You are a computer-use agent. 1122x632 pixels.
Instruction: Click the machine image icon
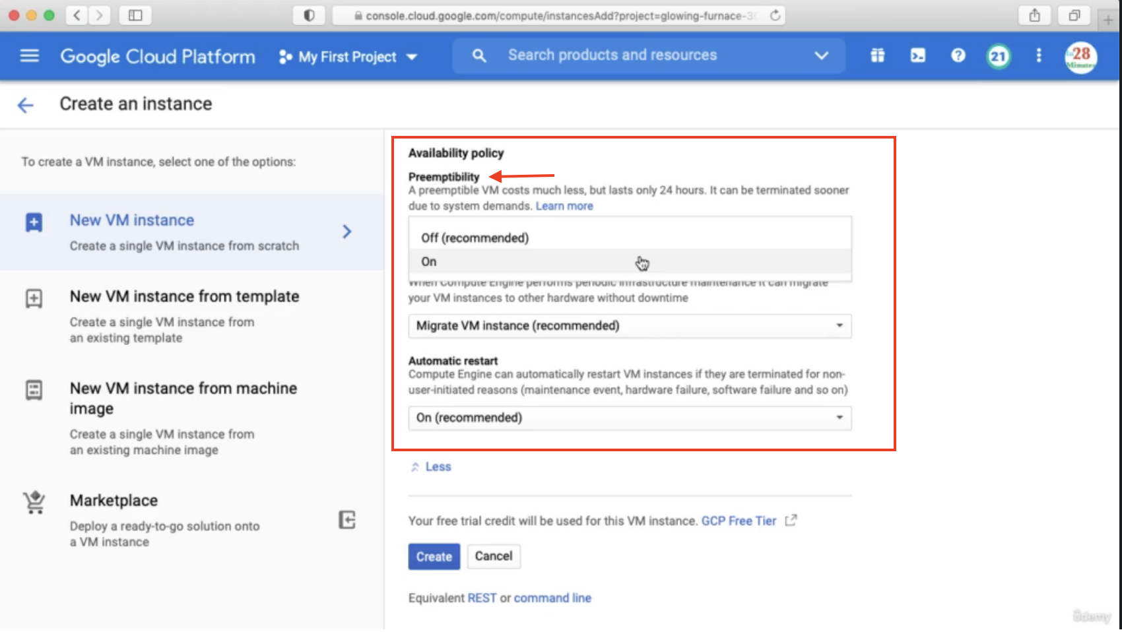click(x=34, y=390)
